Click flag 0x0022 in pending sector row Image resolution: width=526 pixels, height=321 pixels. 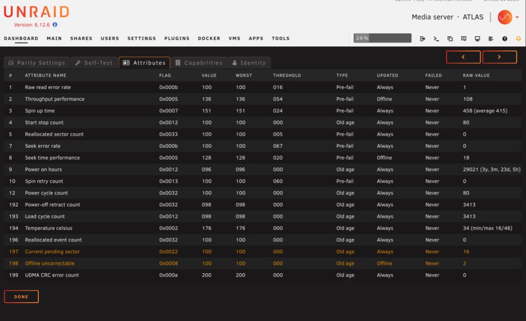168,251
